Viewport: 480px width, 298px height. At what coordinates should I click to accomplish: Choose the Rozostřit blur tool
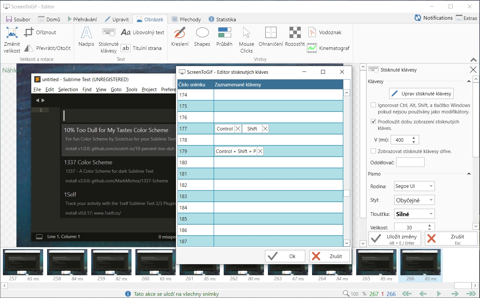(295, 37)
